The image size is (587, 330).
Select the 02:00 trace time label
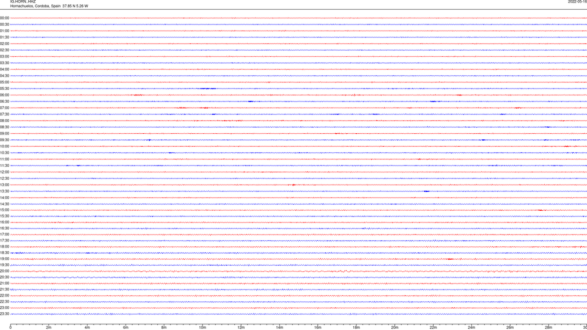[x=4, y=43]
